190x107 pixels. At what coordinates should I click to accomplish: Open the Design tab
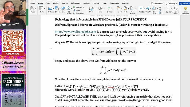coord(56,3)
